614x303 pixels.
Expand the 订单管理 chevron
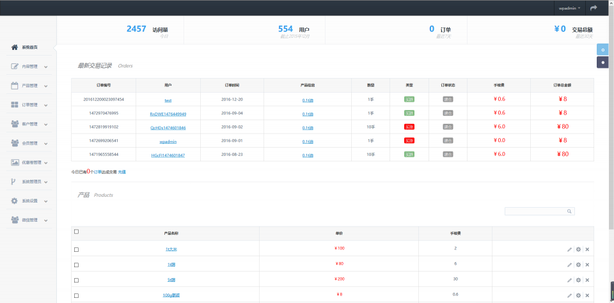[x=46, y=105]
